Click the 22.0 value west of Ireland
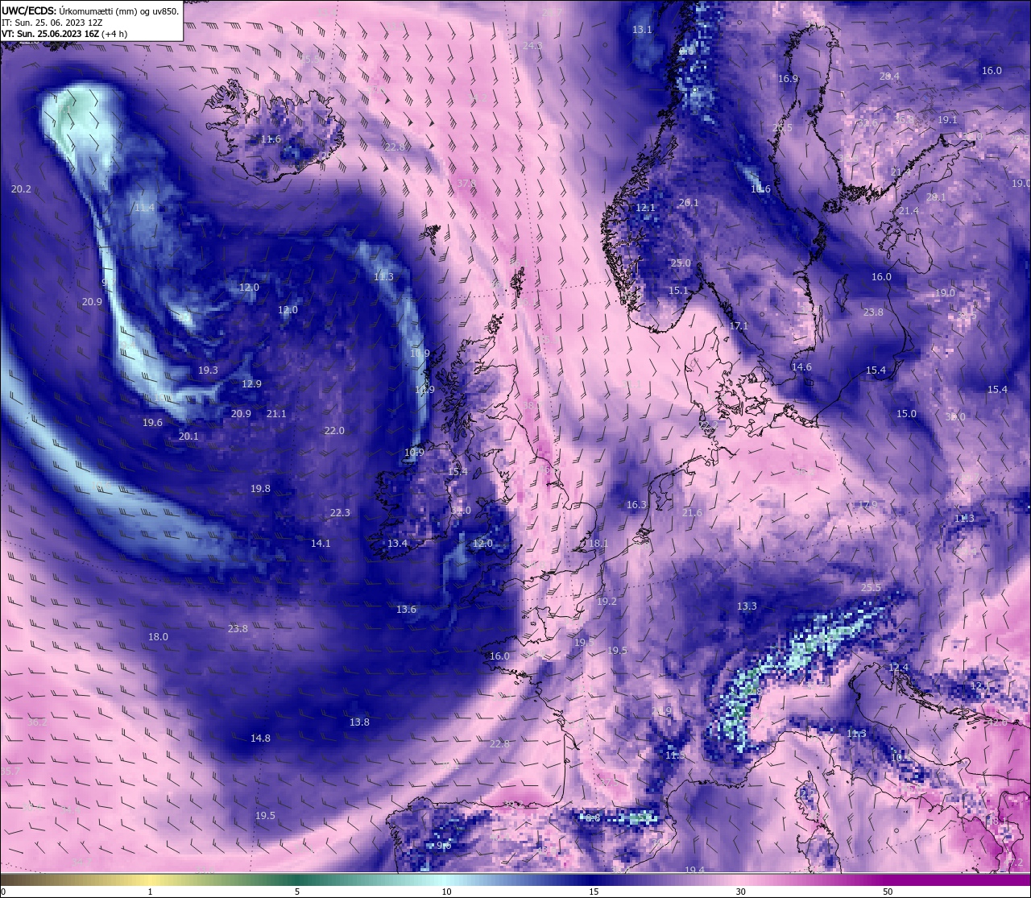 point(334,431)
